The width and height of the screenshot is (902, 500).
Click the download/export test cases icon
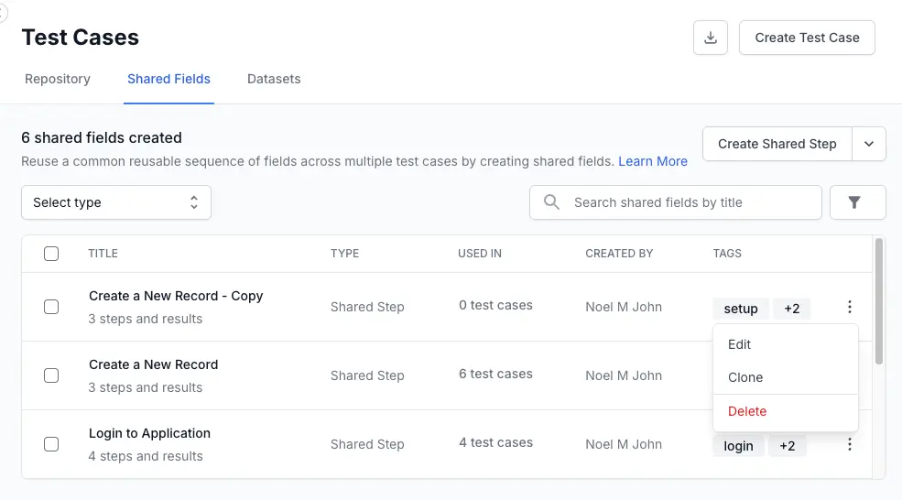[711, 38]
